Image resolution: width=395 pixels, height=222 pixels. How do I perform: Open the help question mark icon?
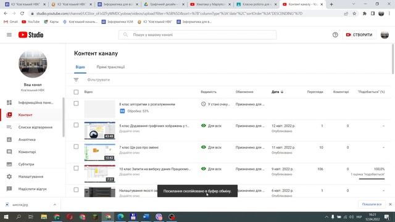tap(335, 35)
